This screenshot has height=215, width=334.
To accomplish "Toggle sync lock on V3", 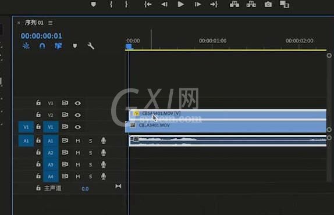I will (x=65, y=103).
